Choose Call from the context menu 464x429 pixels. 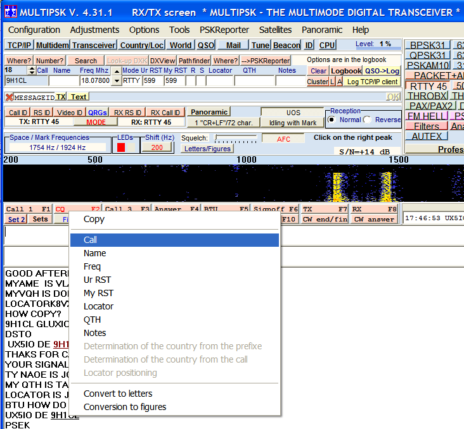tap(90, 240)
